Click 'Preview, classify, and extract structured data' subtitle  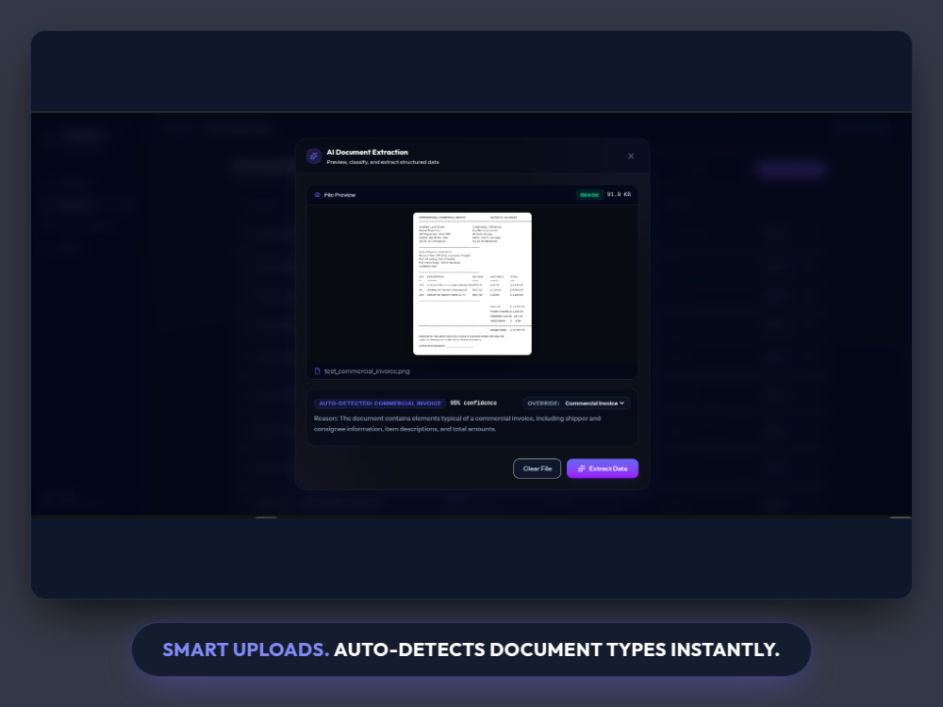(383, 162)
